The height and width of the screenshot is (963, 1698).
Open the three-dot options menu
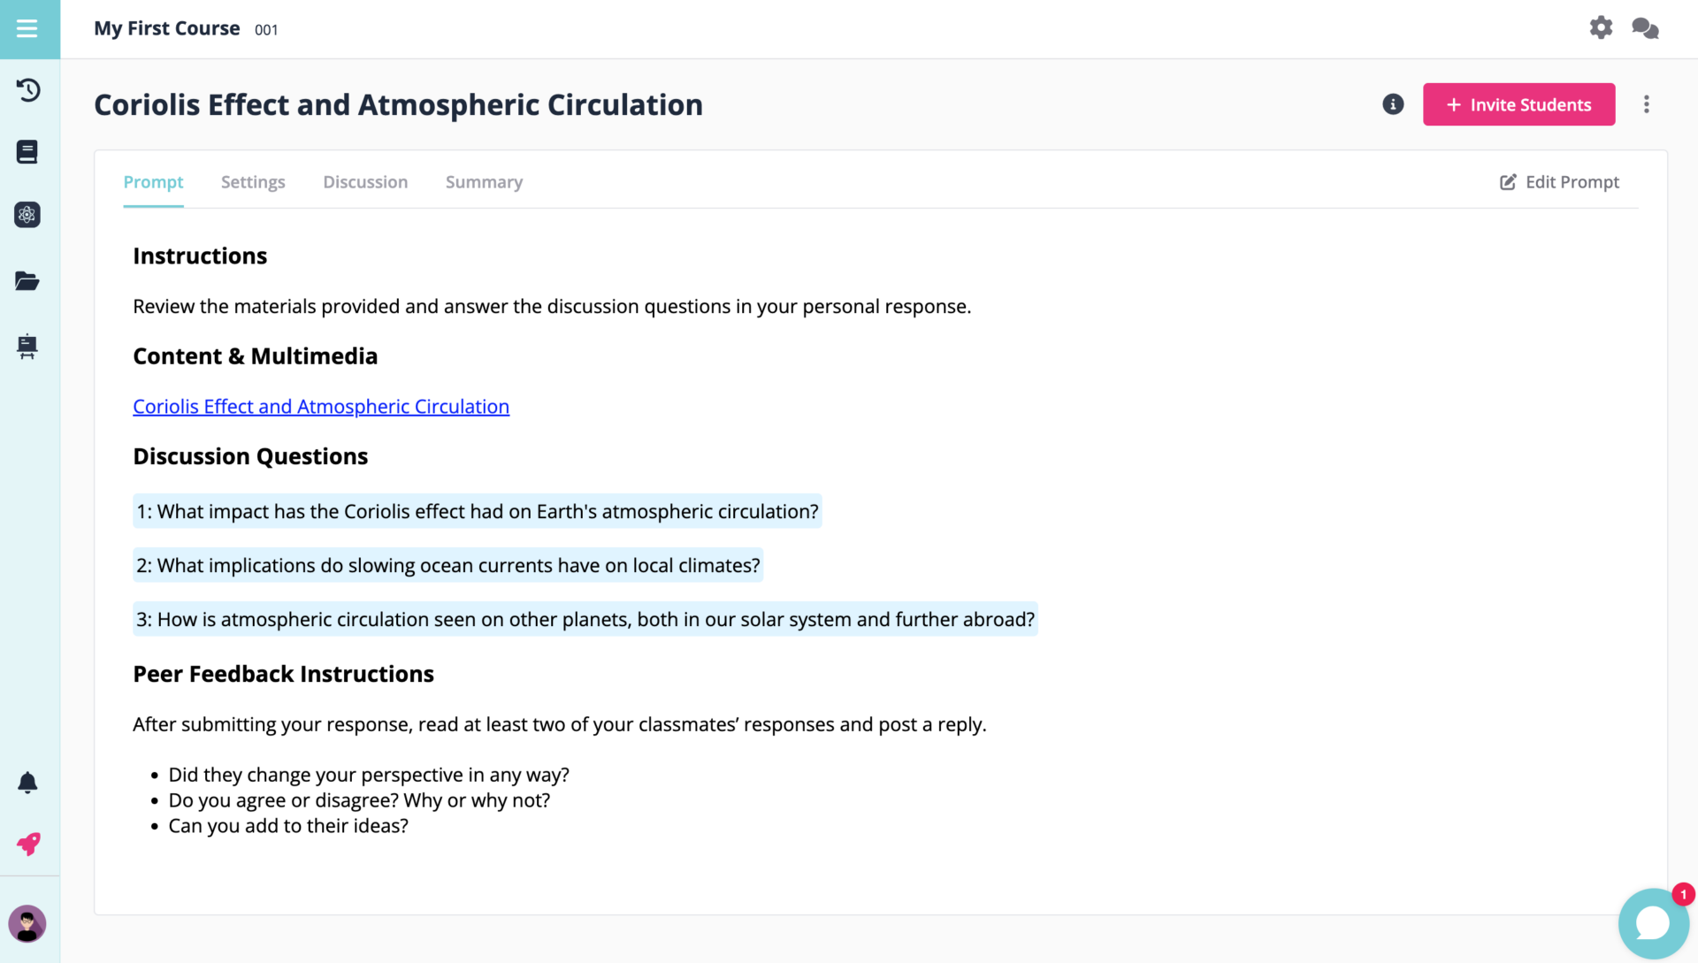pos(1647,103)
